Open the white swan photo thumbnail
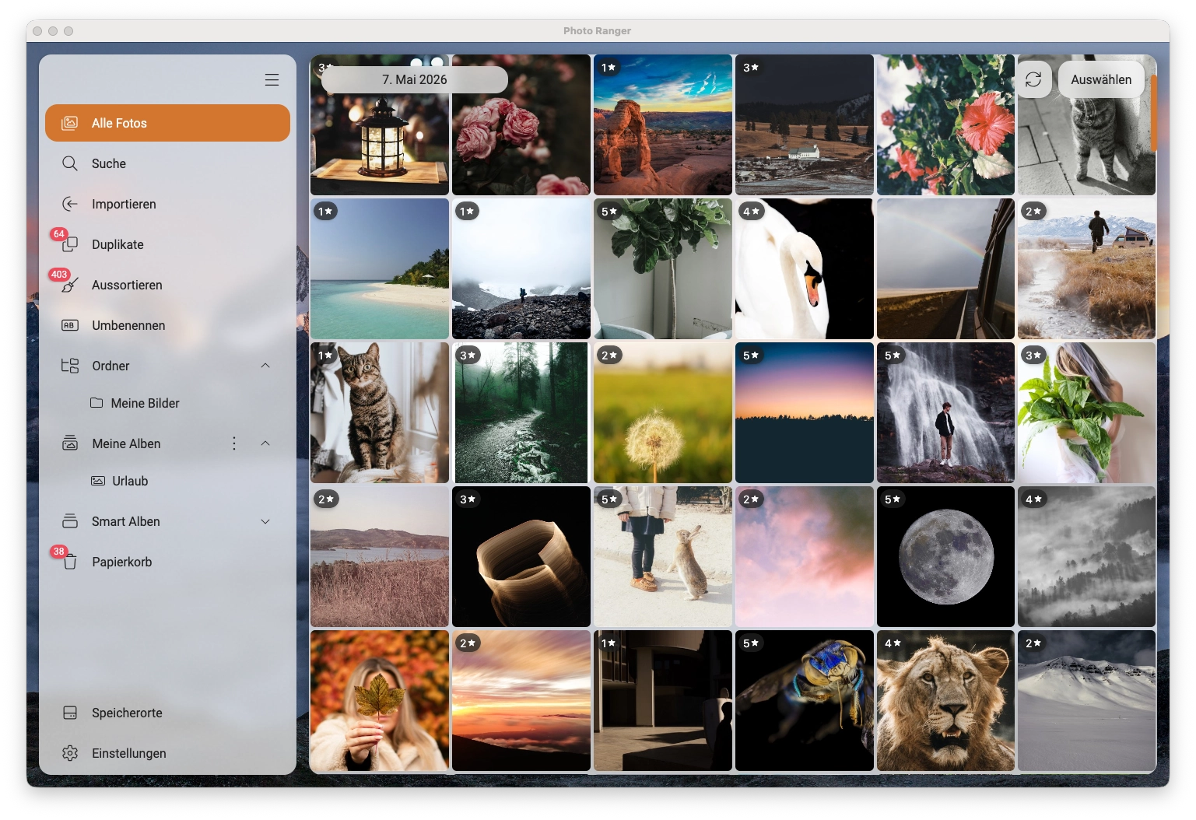1196x820 pixels. point(804,268)
